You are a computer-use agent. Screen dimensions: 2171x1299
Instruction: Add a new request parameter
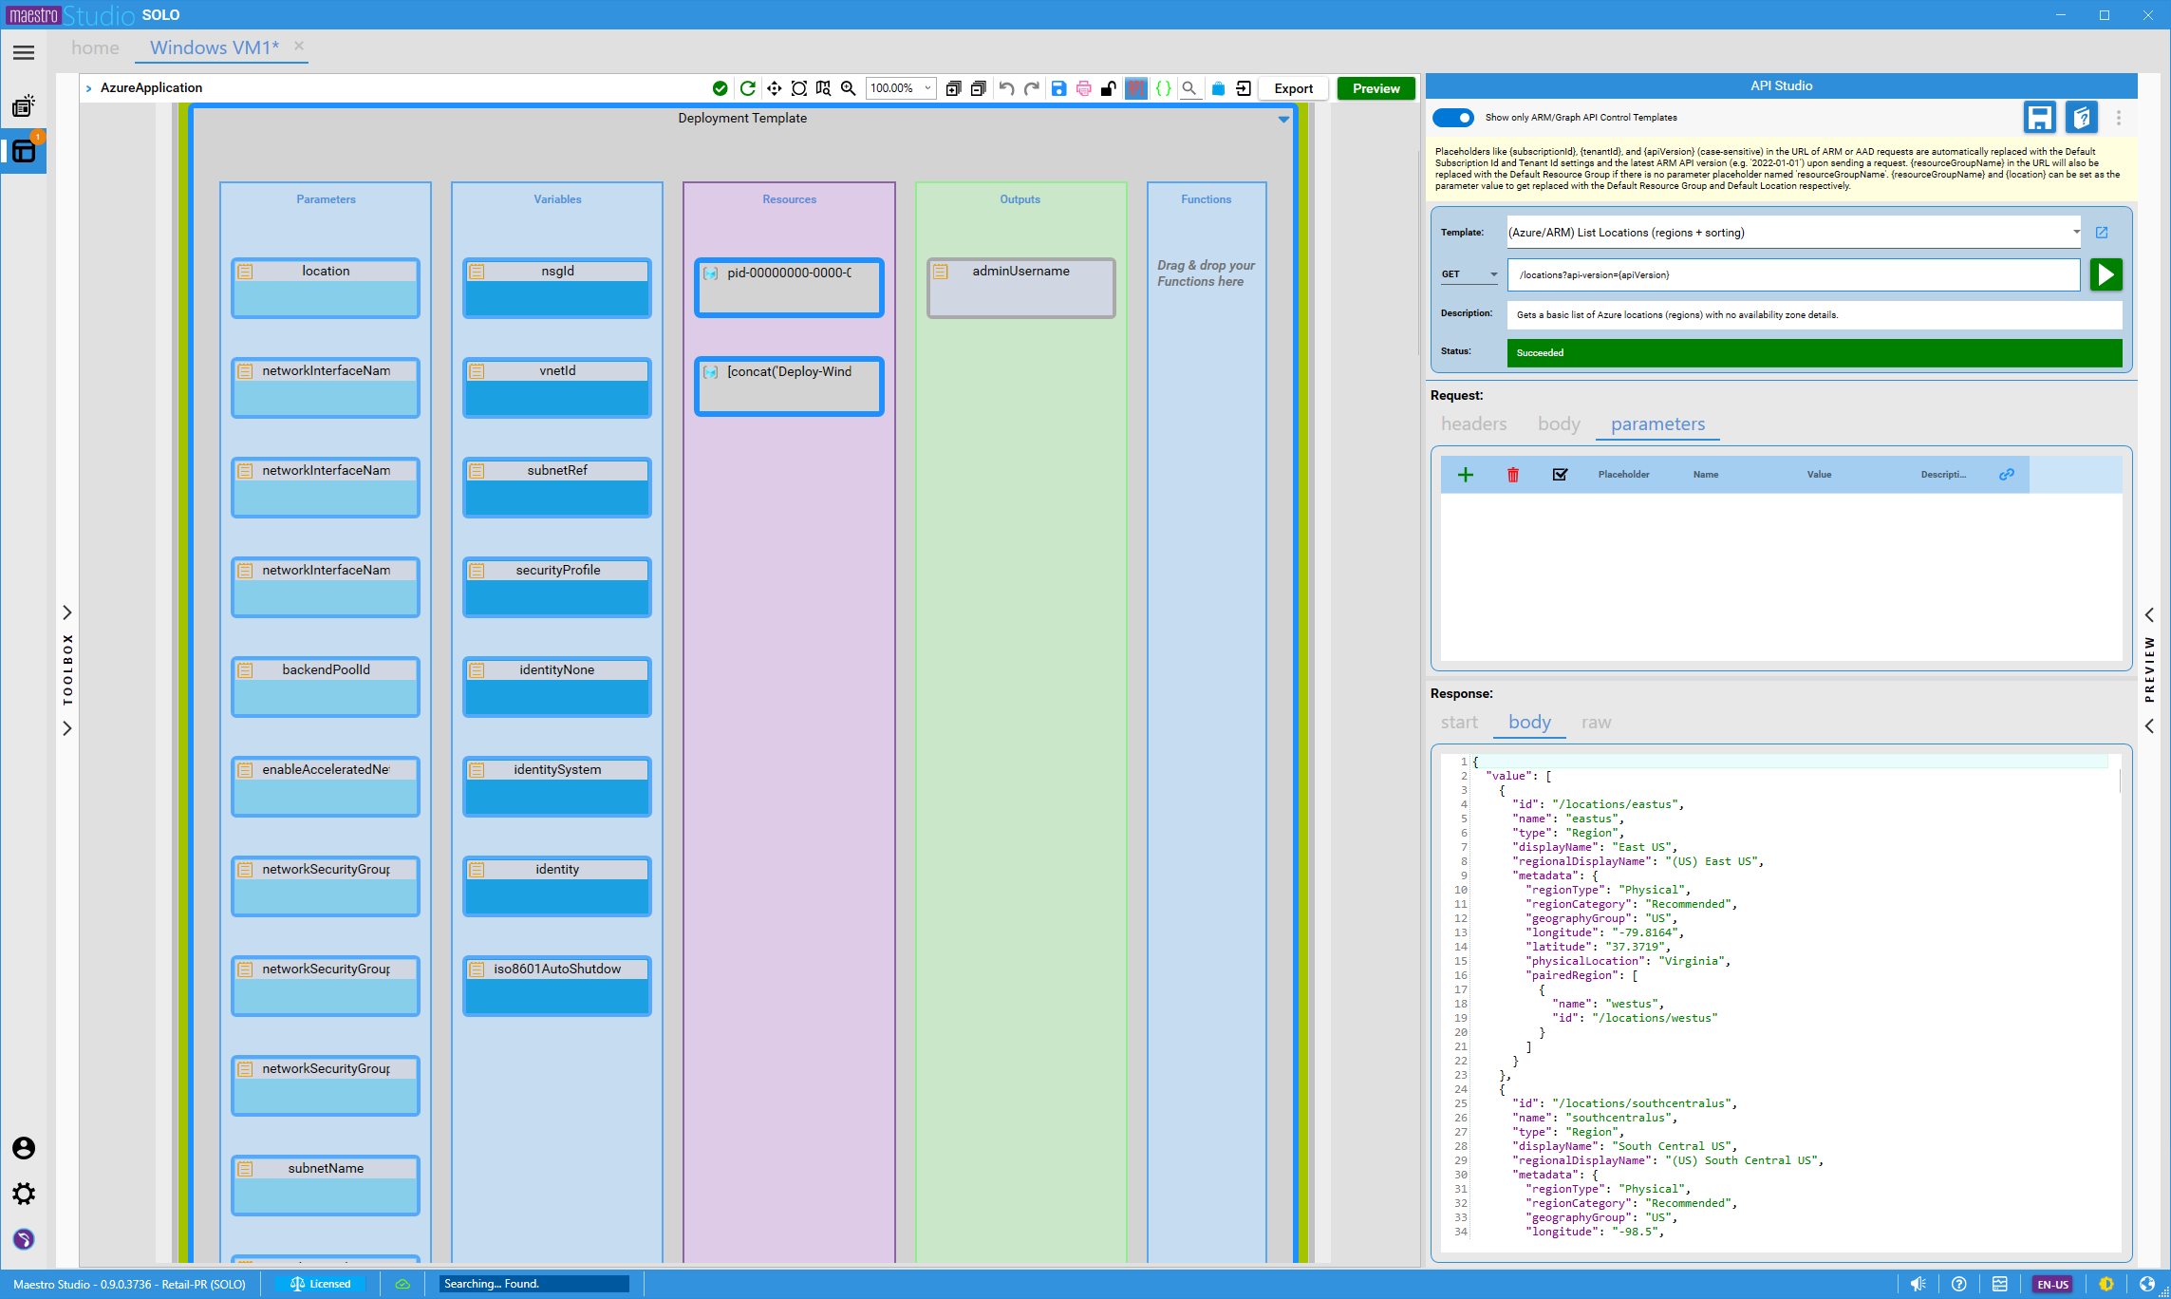(x=1466, y=475)
